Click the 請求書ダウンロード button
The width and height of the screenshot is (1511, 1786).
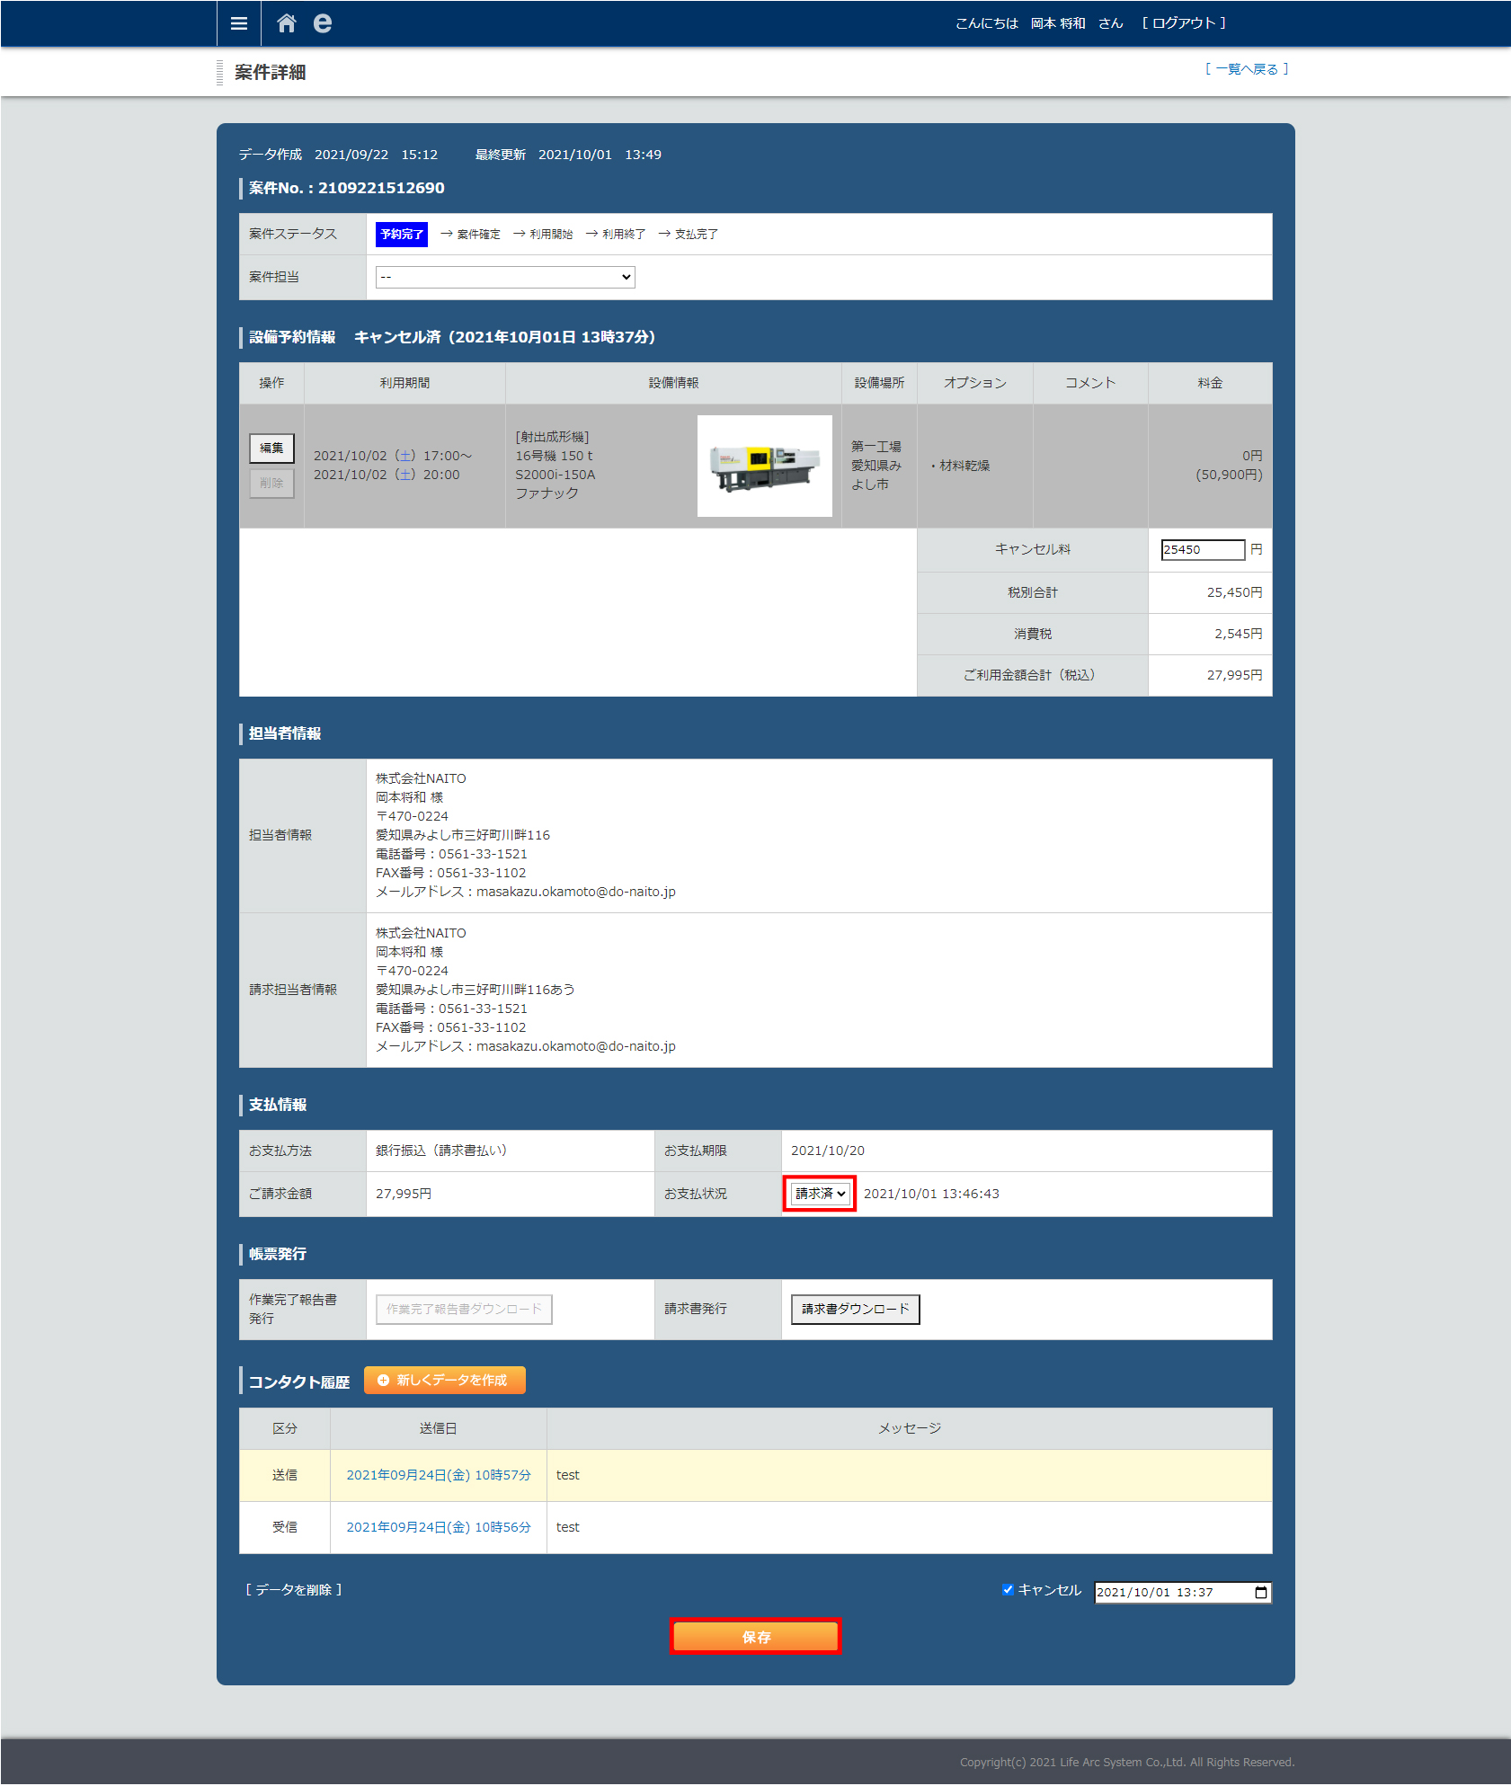click(855, 1309)
